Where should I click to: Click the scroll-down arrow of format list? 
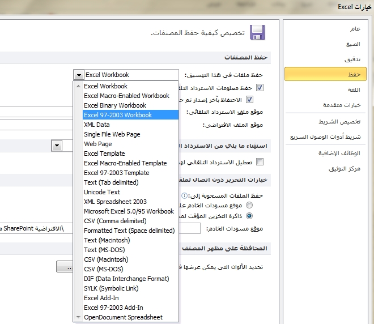coord(78,317)
